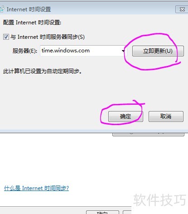The height and width of the screenshot is (214, 188).
Task: Click the 此计算机已设置为自动定期同步 status text
Action: click(x=43, y=71)
